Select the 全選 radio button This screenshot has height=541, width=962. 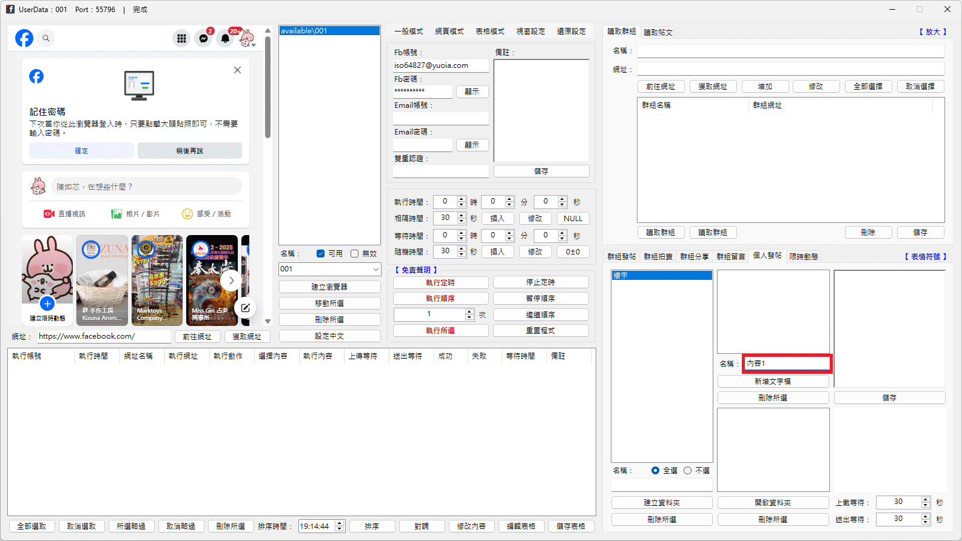coord(655,470)
